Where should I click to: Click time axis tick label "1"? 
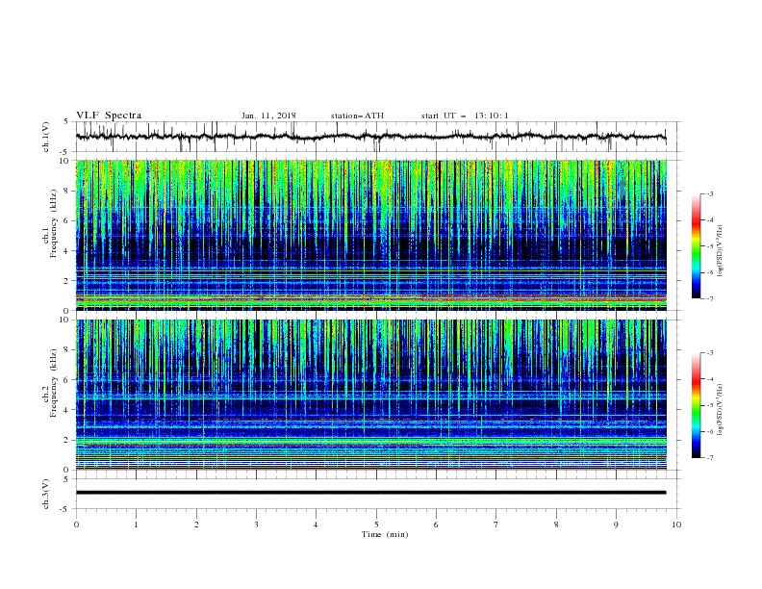coord(136,525)
